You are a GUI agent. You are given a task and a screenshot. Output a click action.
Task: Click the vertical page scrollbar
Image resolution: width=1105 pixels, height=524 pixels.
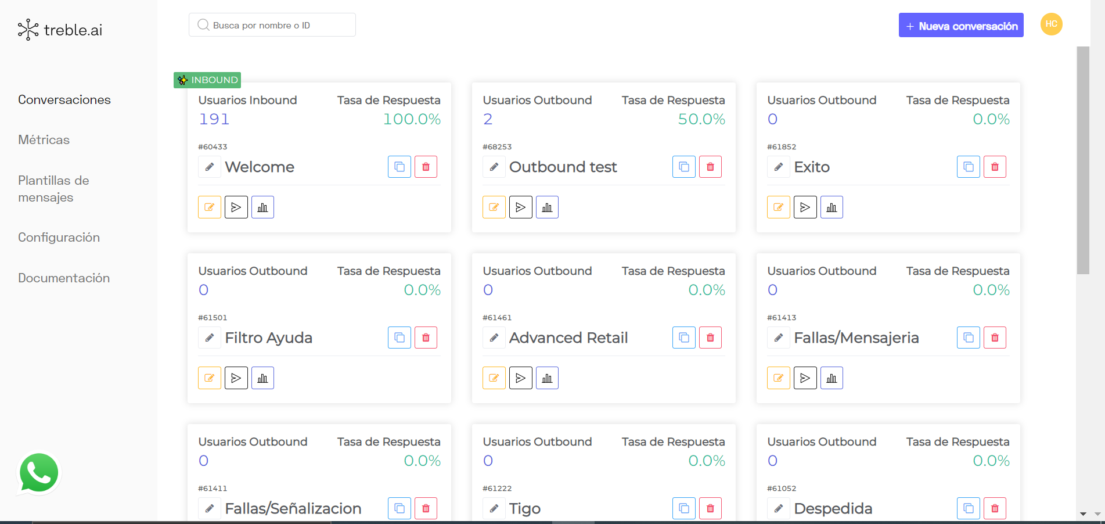(x=1083, y=160)
